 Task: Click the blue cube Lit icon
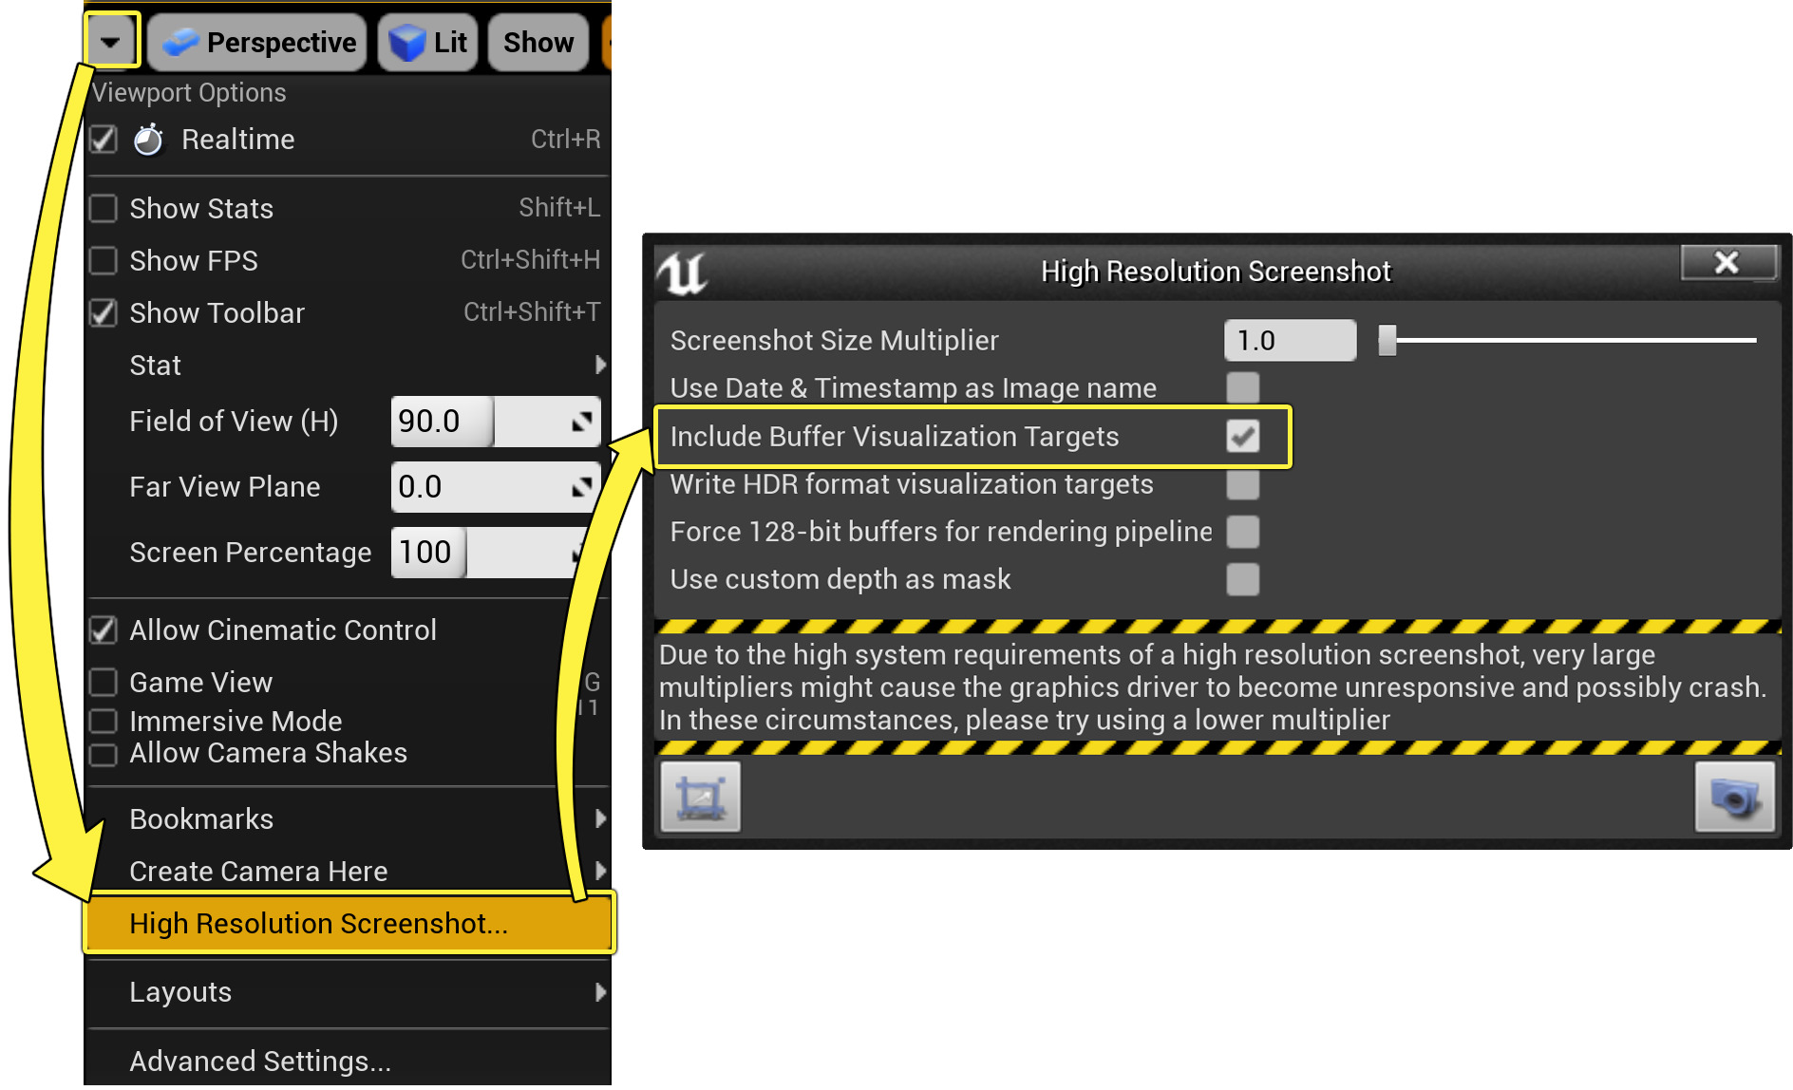point(407,43)
